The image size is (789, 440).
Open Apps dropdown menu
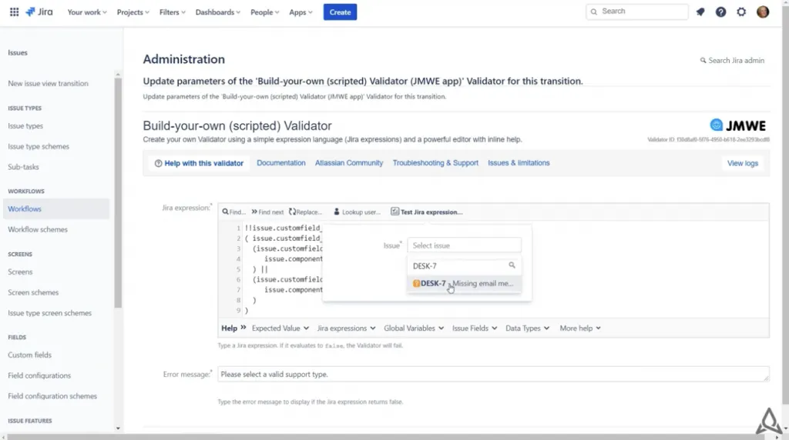(300, 12)
